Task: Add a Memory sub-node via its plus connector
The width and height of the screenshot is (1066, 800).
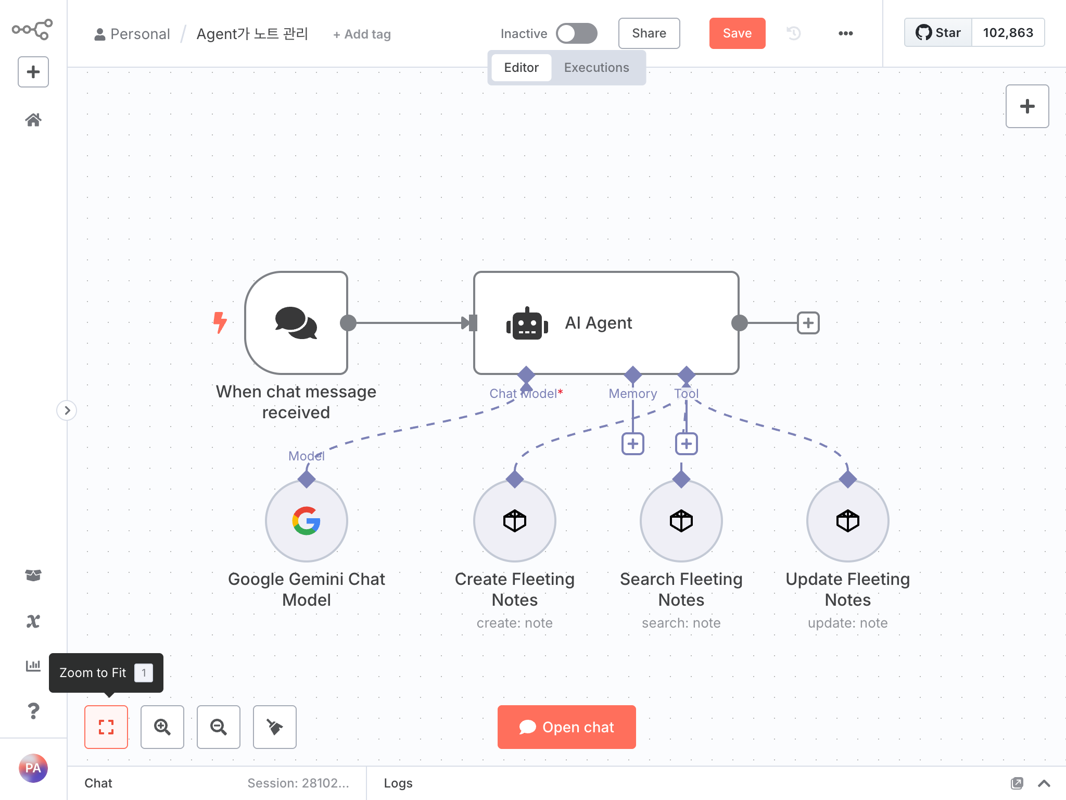Action: click(x=633, y=444)
